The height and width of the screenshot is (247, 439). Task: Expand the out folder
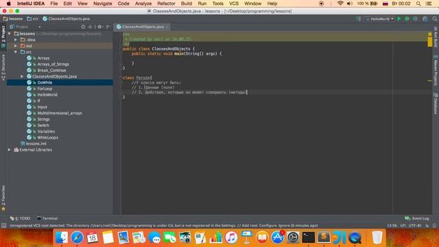16,46
